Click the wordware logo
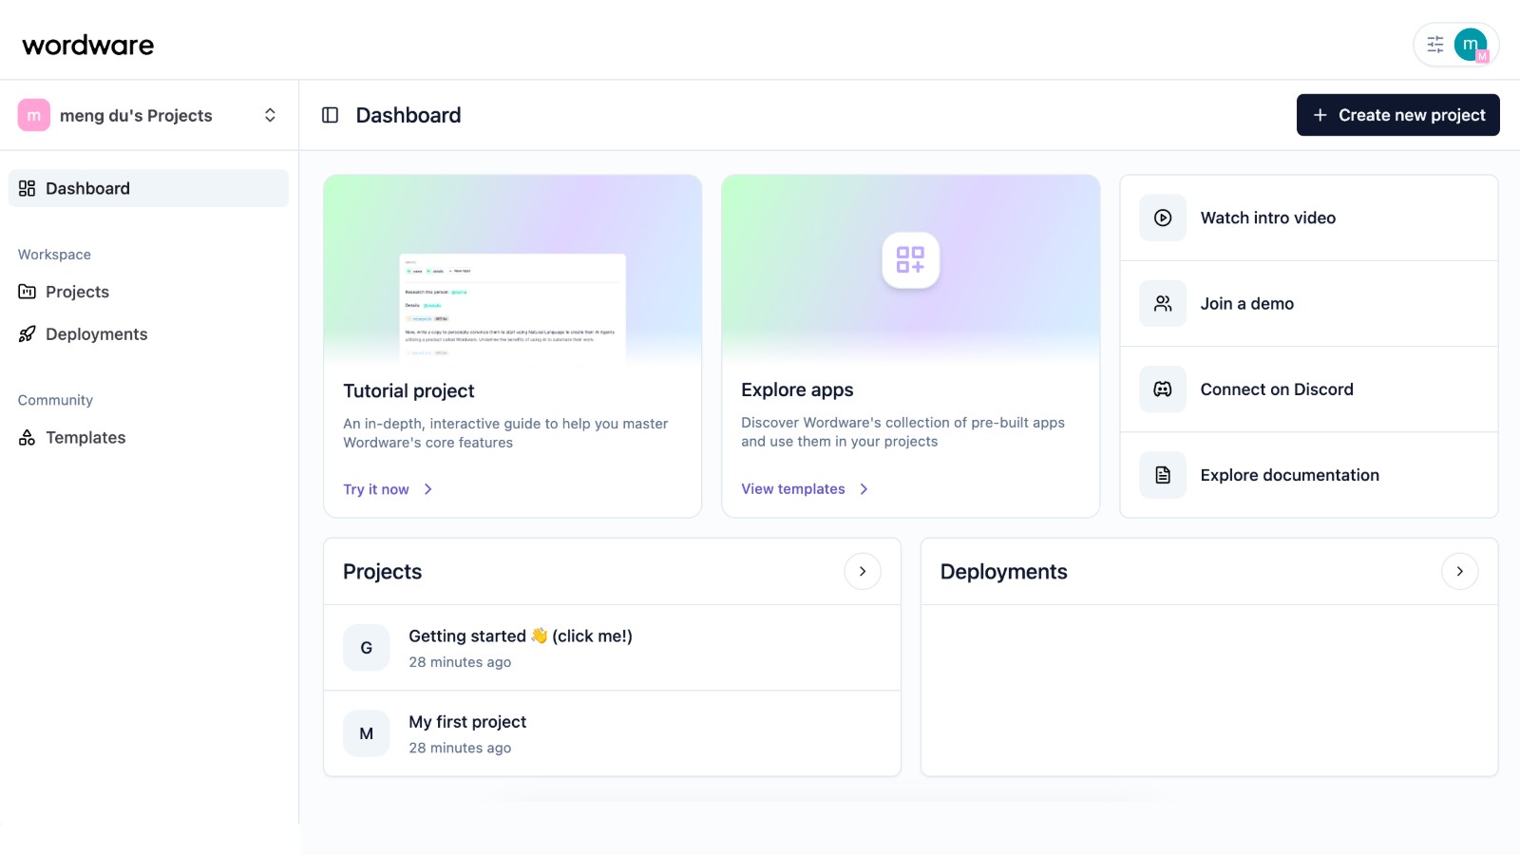 (x=88, y=45)
